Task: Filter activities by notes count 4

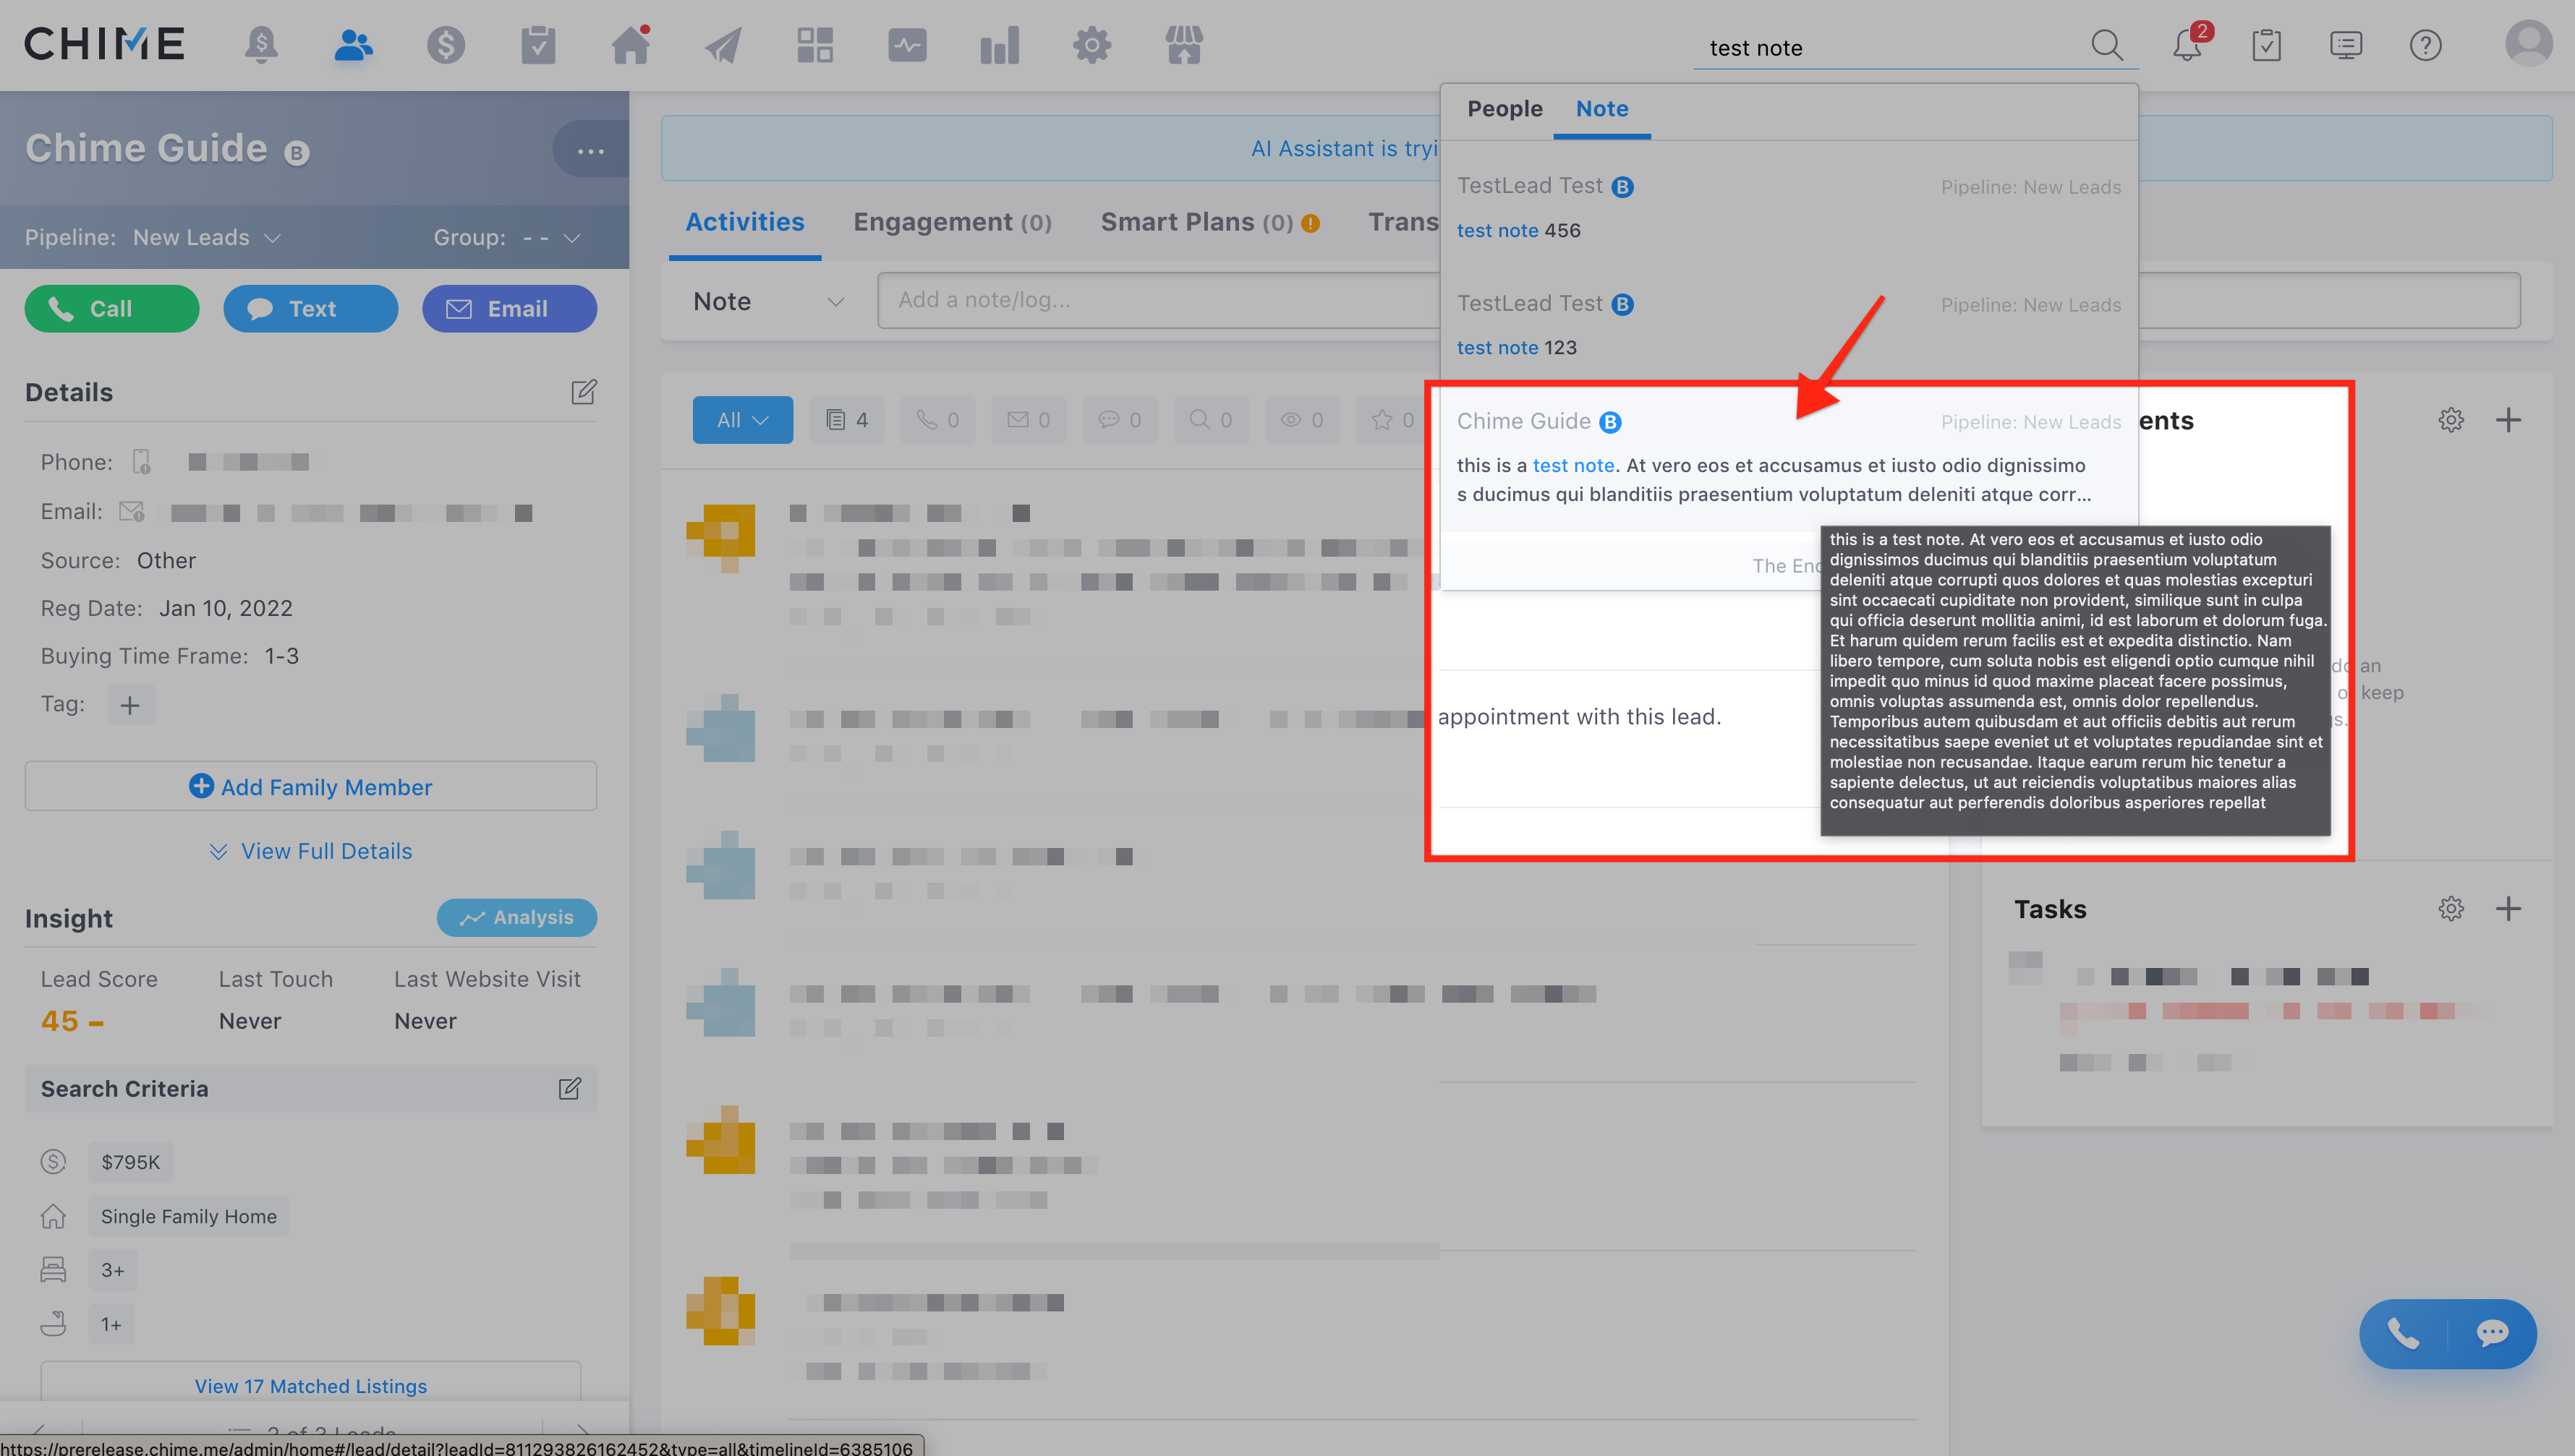Action: [847, 420]
